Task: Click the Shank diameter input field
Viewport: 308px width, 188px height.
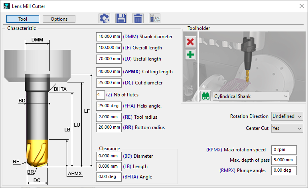Action: 109,37
